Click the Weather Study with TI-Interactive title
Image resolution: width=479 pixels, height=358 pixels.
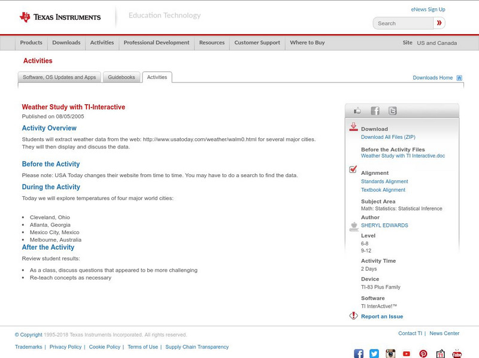click(x=73, y=107)
